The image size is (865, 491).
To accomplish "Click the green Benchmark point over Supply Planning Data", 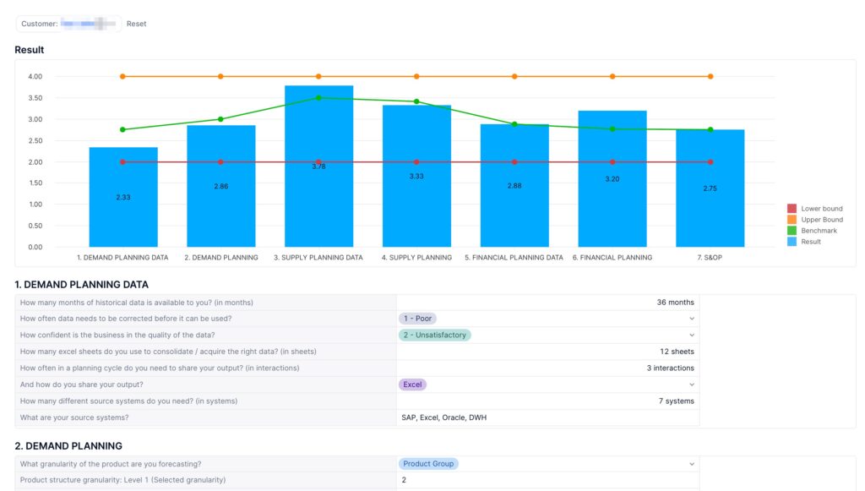I will tap(318, 97).
